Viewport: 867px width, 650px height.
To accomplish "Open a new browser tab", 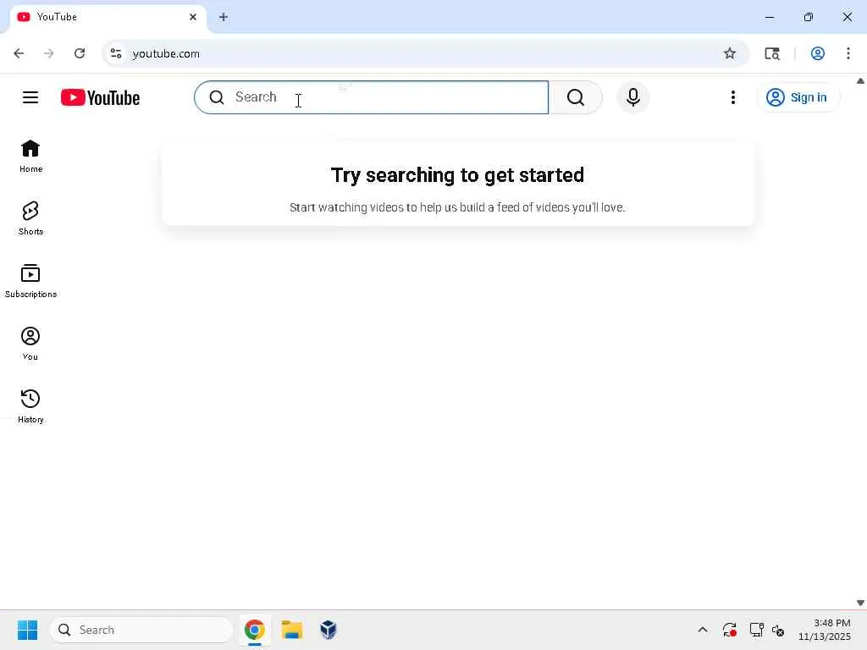I will click(x=223, y=17).
